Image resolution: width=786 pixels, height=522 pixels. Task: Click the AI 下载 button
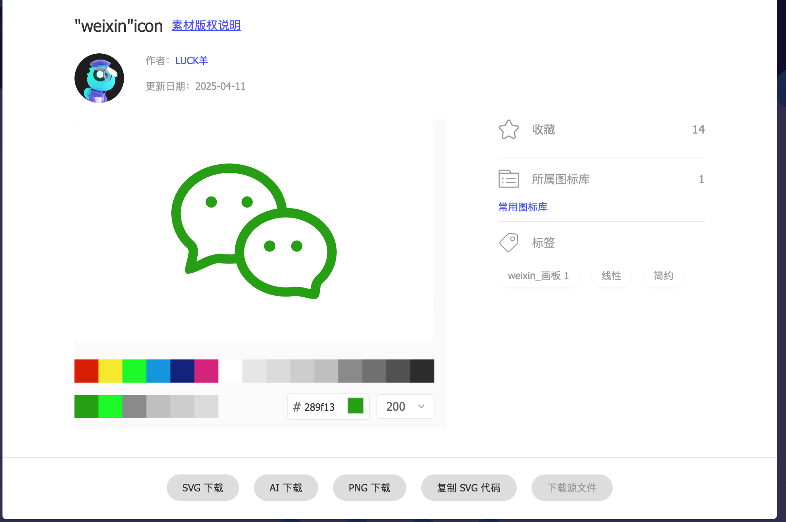tap(286, 488)
